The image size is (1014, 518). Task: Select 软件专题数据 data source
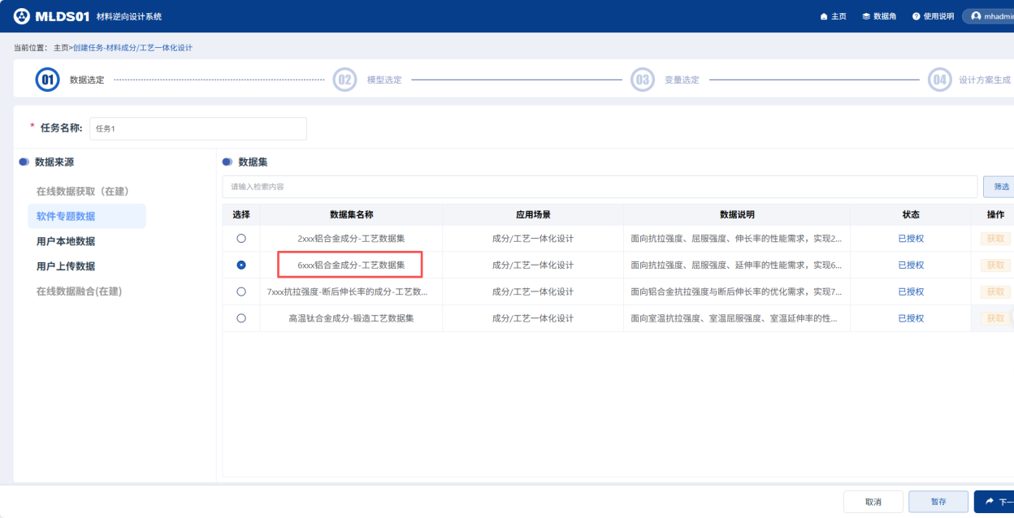click(87, 216)
